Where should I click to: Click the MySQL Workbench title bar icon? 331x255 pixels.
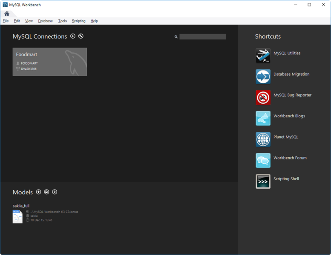coord(5,5)
